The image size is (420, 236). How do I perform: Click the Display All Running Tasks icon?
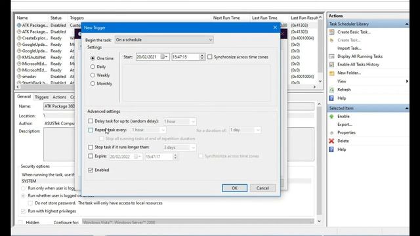[x=331, y=56]
